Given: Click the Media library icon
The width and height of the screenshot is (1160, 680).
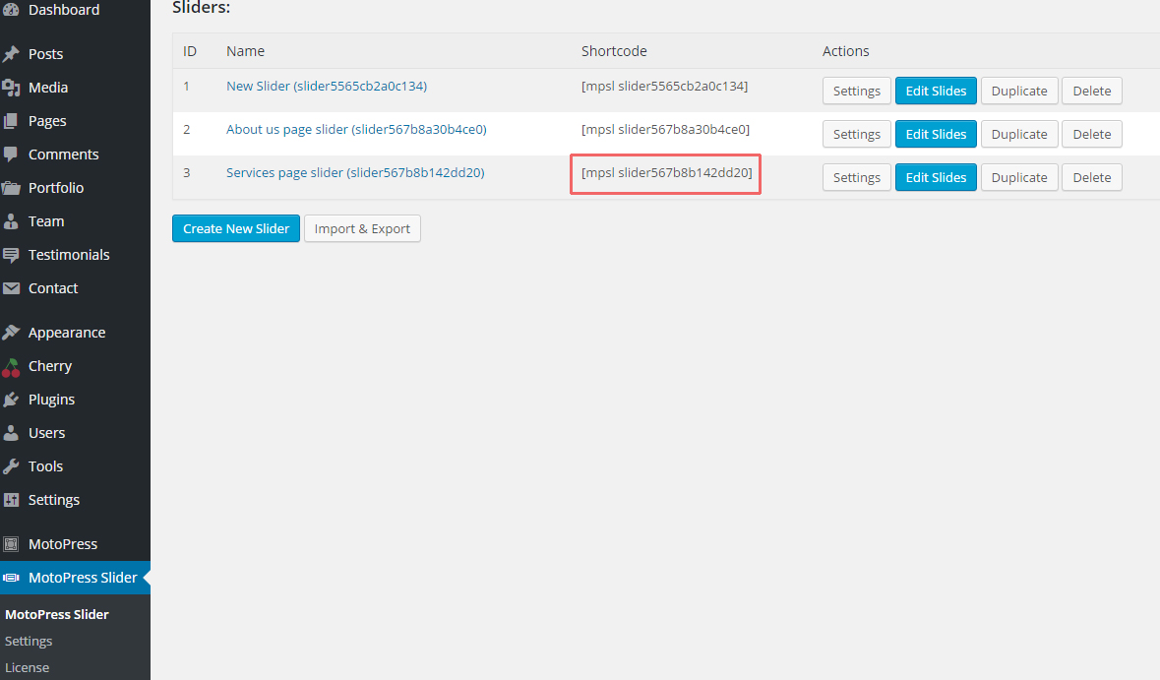Looking at the screenshot, I should 11,88.
